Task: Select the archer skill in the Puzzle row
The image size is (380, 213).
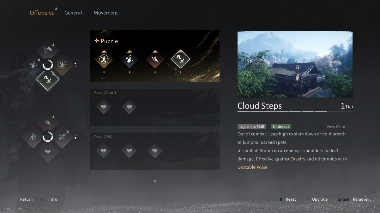Action: pyautogui.click(x=104, y=59)
